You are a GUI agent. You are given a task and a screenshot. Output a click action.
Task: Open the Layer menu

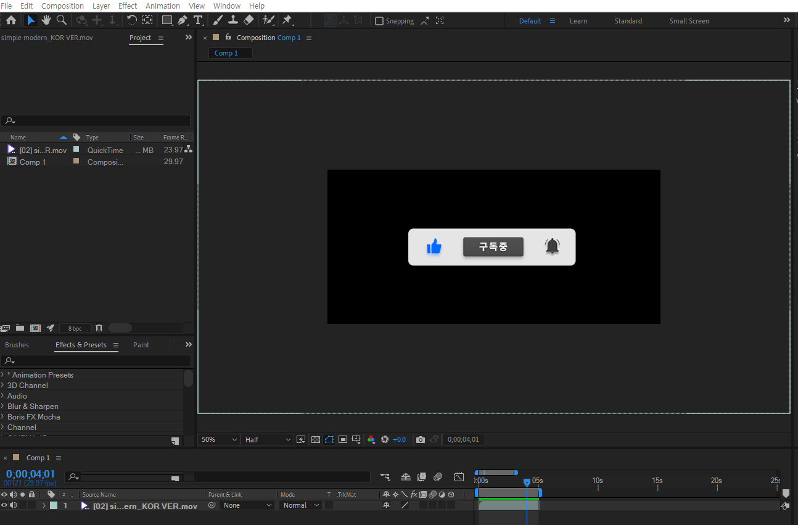coord(101,6)
